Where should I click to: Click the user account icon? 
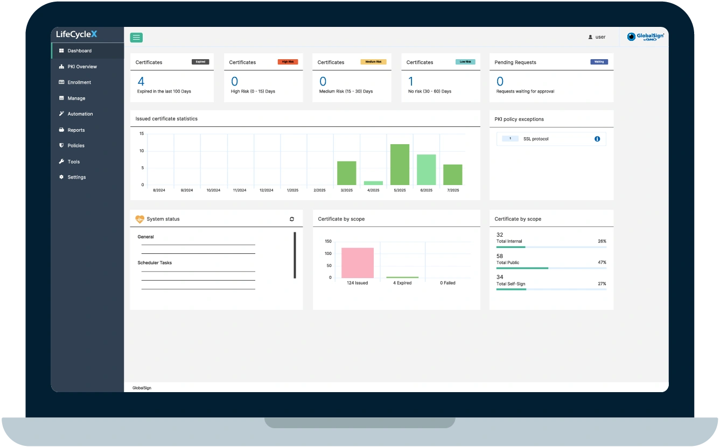590,37
